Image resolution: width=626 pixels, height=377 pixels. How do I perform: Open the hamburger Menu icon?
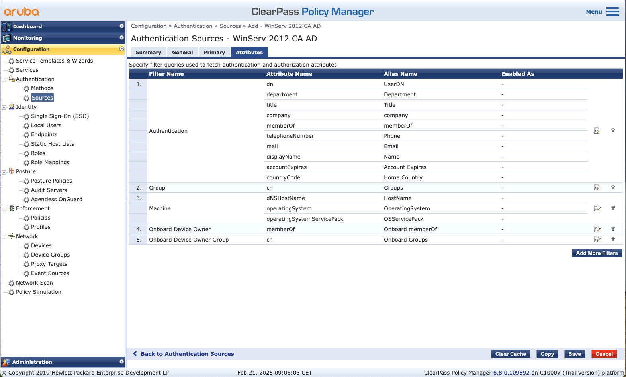point(612,12)
